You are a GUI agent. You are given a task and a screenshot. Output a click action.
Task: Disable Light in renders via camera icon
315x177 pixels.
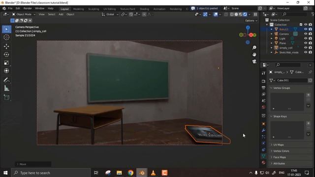coord(311,38)
